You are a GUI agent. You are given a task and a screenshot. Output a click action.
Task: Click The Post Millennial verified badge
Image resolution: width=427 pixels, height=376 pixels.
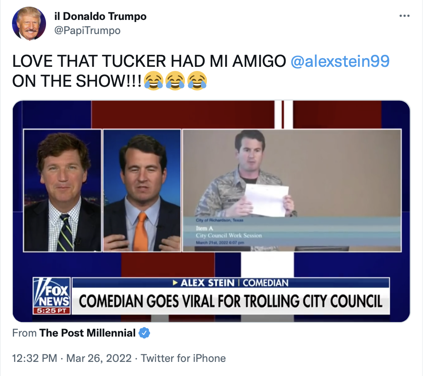144,333
